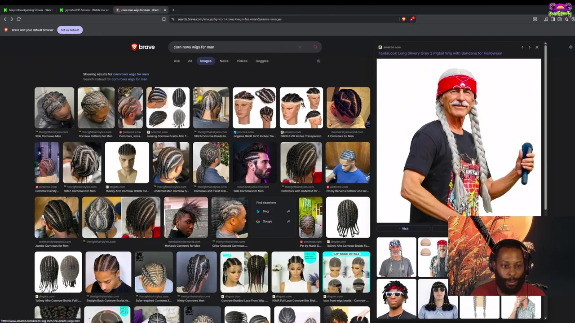Click the Bing share arrow icon
575x323 pixels.
[288, 211]
